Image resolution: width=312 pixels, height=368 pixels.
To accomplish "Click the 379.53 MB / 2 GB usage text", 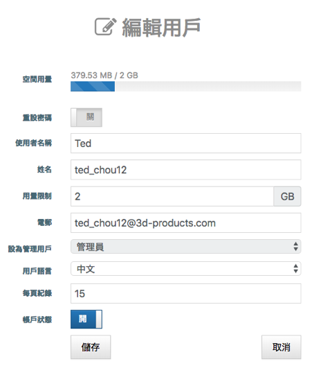I will [104, 76].
